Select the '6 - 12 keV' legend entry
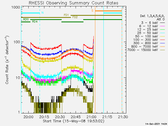The height and width of the screenshot is (126, 168). [x=152, y=26]
